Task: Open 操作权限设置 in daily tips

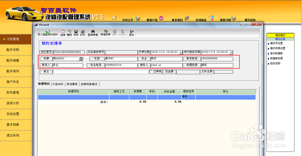Action: (x=278, y=48)
